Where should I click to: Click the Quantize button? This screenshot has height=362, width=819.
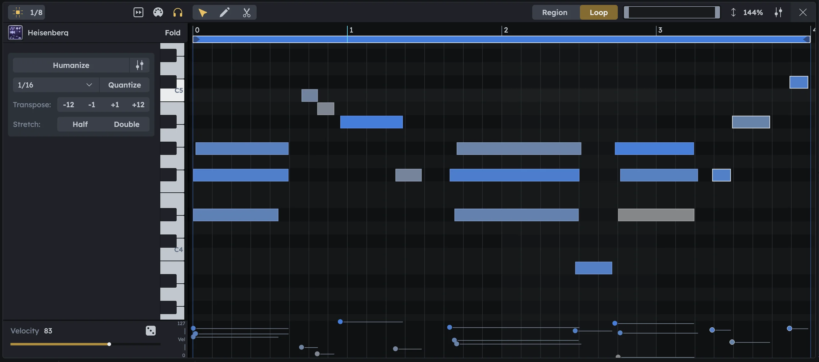(124, 85)
